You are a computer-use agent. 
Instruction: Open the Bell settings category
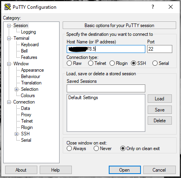[x=24, y=51]
